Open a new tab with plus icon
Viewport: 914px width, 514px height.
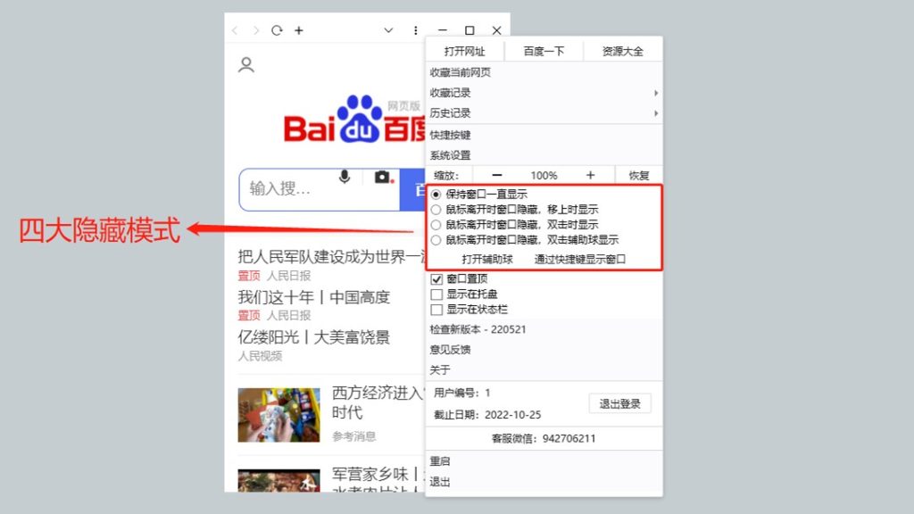(299, 30)
